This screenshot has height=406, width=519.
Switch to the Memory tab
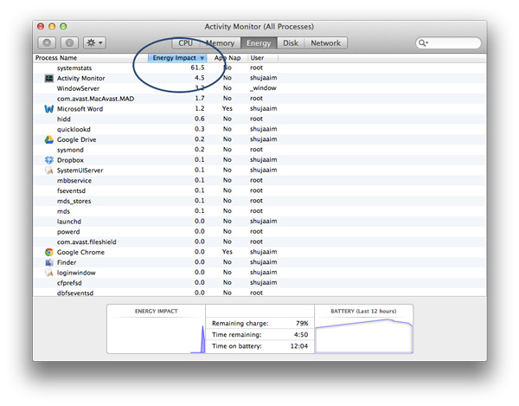pyautogui.click(x=220, y=43)
